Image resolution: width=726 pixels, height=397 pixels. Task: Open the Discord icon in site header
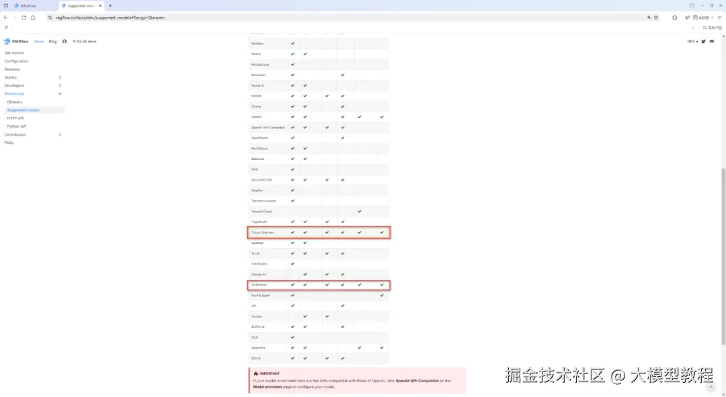click(712, 41)
